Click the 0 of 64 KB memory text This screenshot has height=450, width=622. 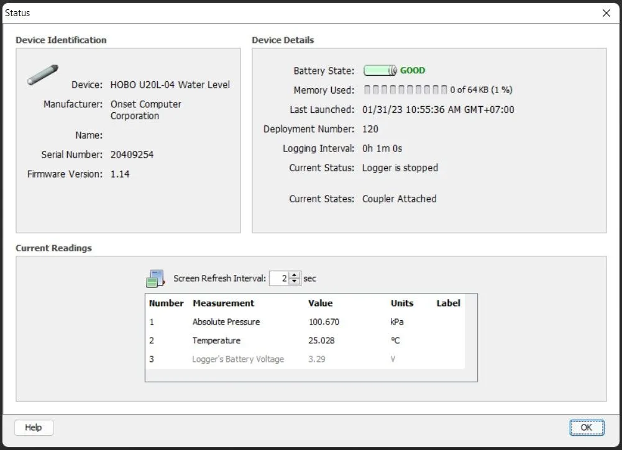point(481,90)
